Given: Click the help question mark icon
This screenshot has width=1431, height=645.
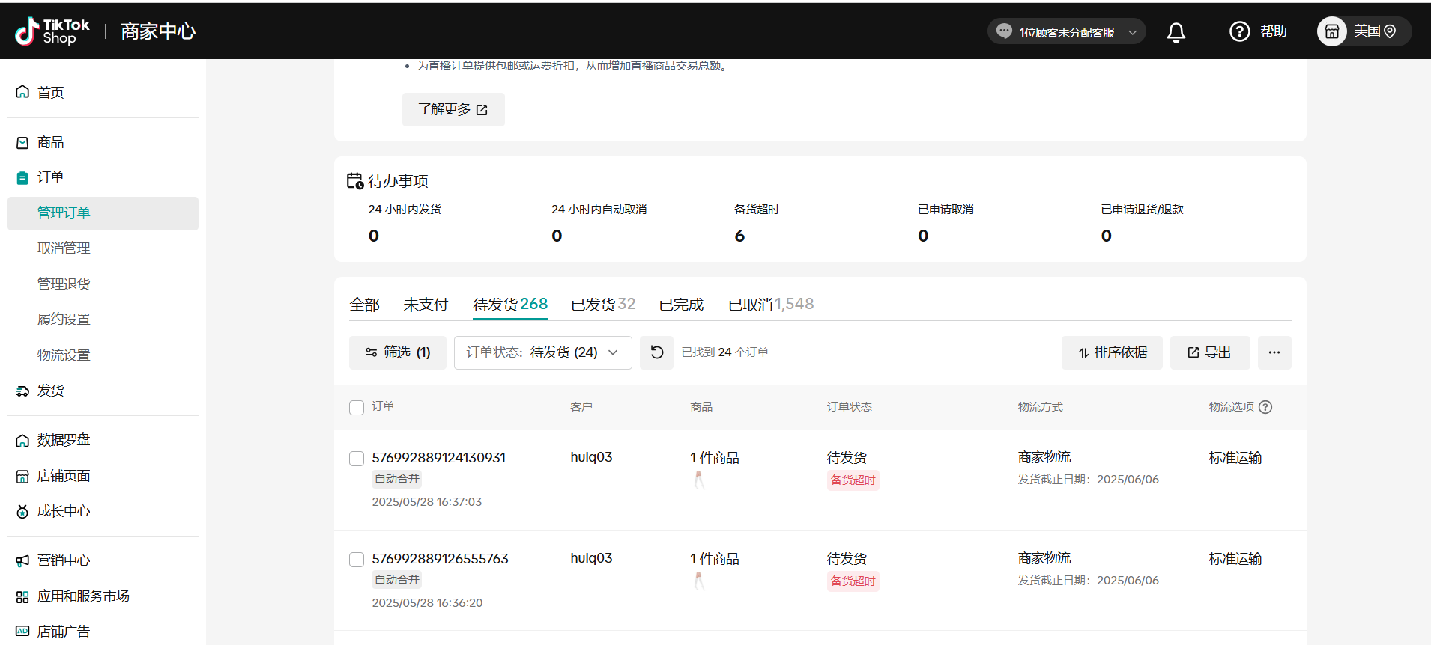Looking at the screenshot, I should click(x=1240, y=31).
